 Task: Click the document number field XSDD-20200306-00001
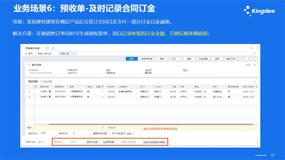click(x=46, y=73)
